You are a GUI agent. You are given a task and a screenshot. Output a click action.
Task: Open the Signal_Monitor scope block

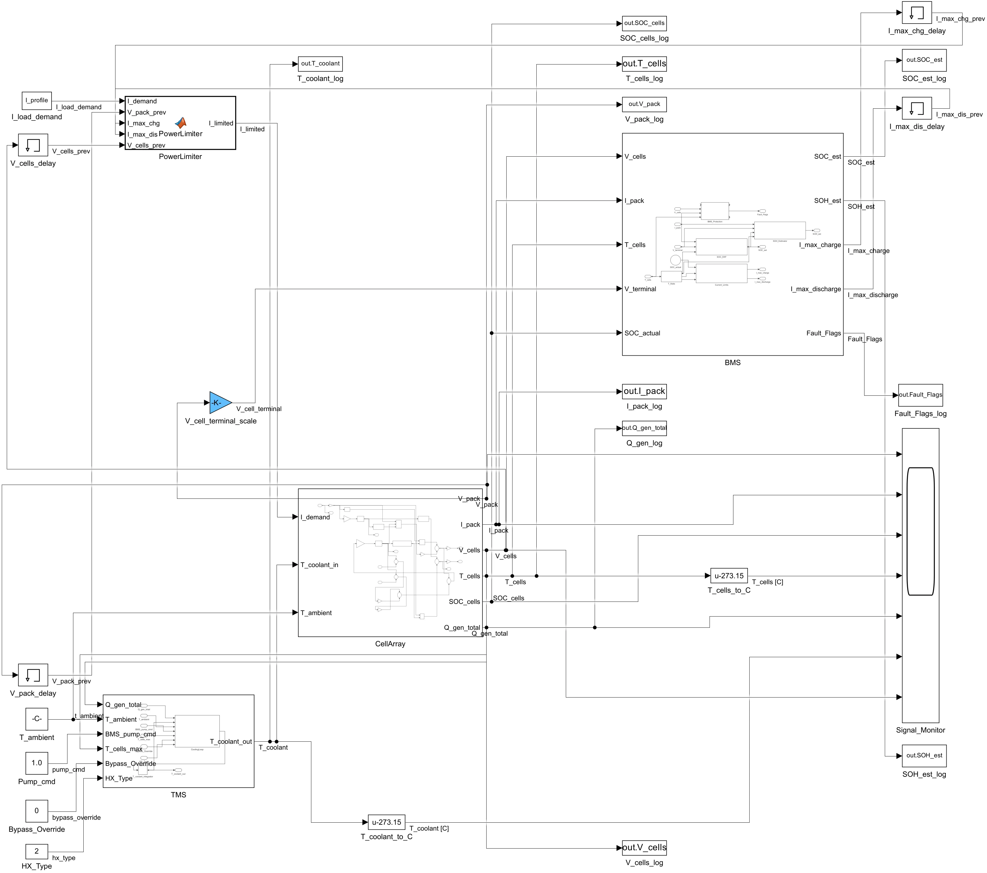point(920,575)
